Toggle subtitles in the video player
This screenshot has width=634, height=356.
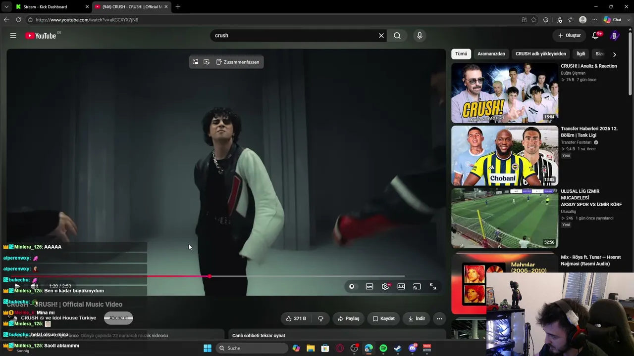[370, 286]
